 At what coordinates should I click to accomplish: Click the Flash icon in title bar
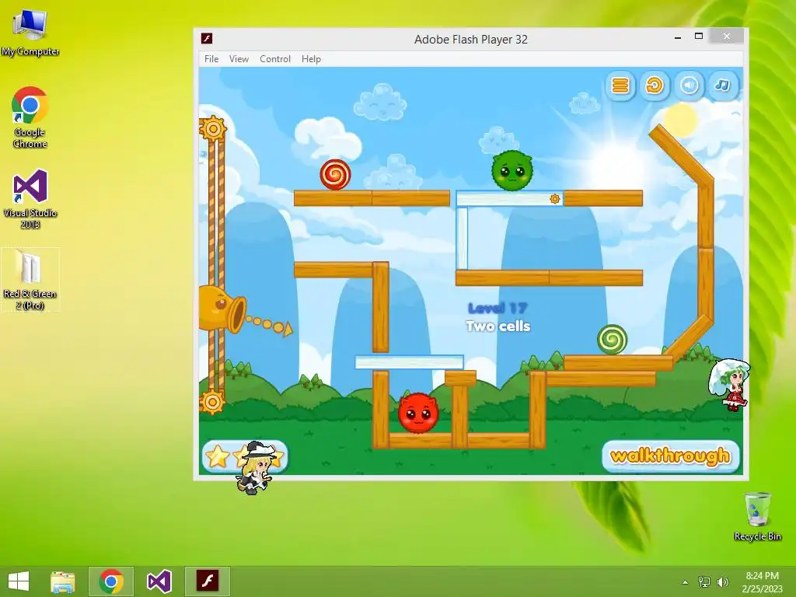pos(207,39)
